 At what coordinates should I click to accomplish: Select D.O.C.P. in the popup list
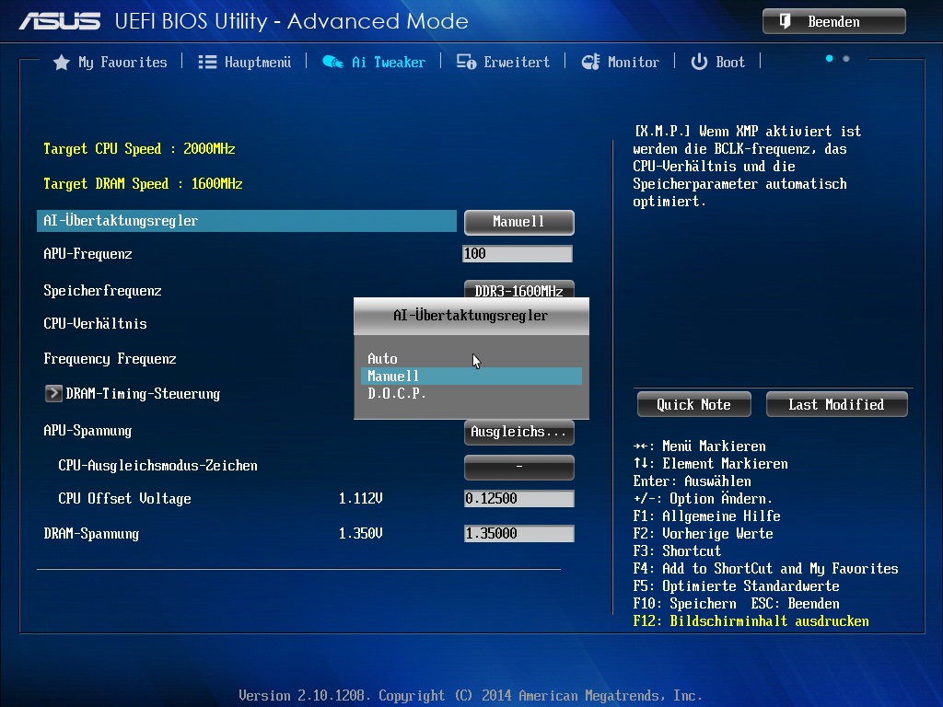471,394
